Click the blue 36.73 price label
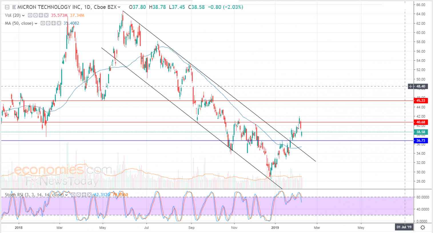433x233 pixels. pyautogui.click(x=421, y=140)
